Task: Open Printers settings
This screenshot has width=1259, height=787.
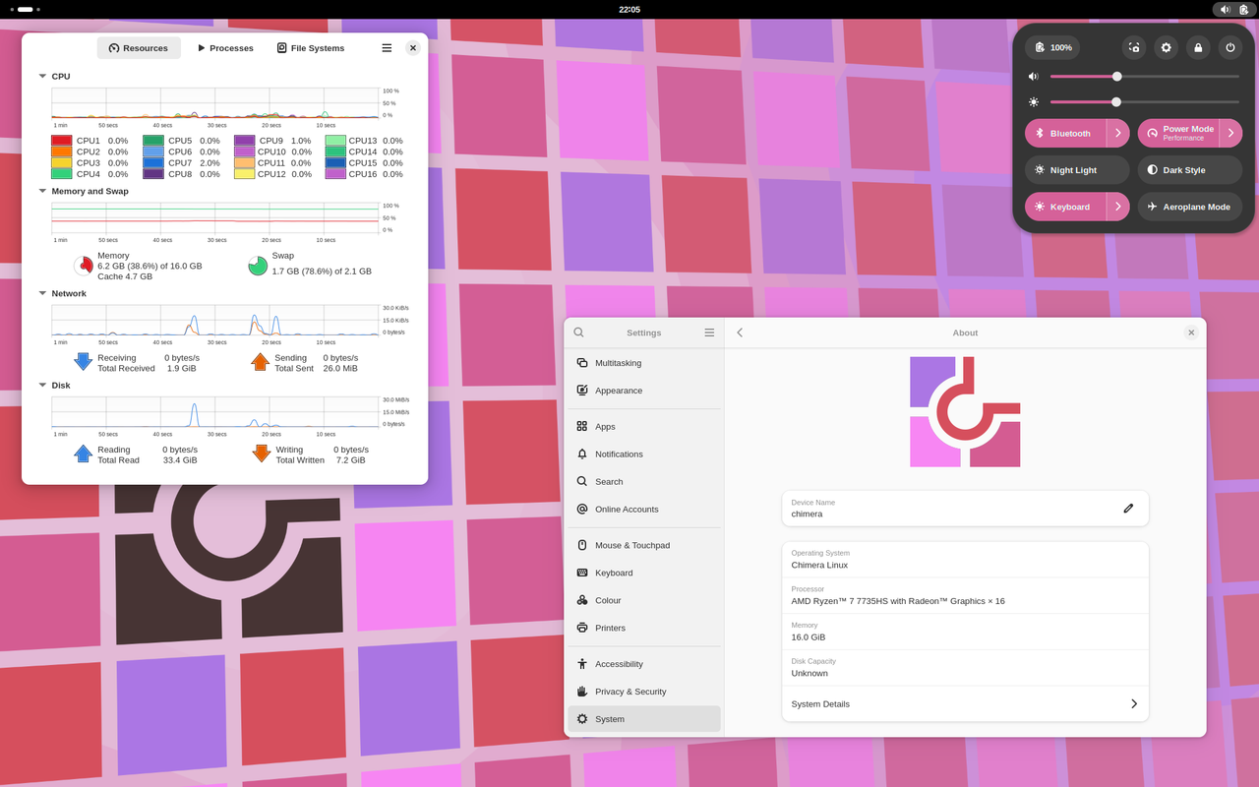Action: [644, 628]
